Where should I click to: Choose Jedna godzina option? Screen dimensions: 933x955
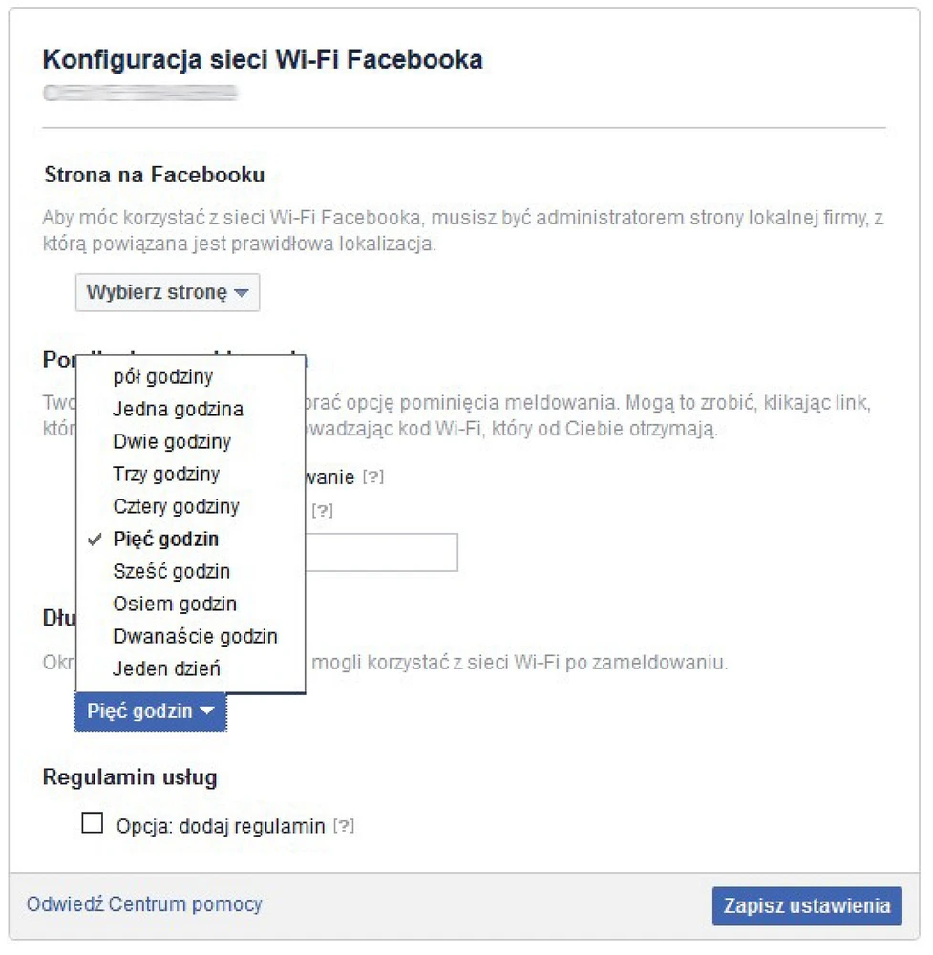178,410
